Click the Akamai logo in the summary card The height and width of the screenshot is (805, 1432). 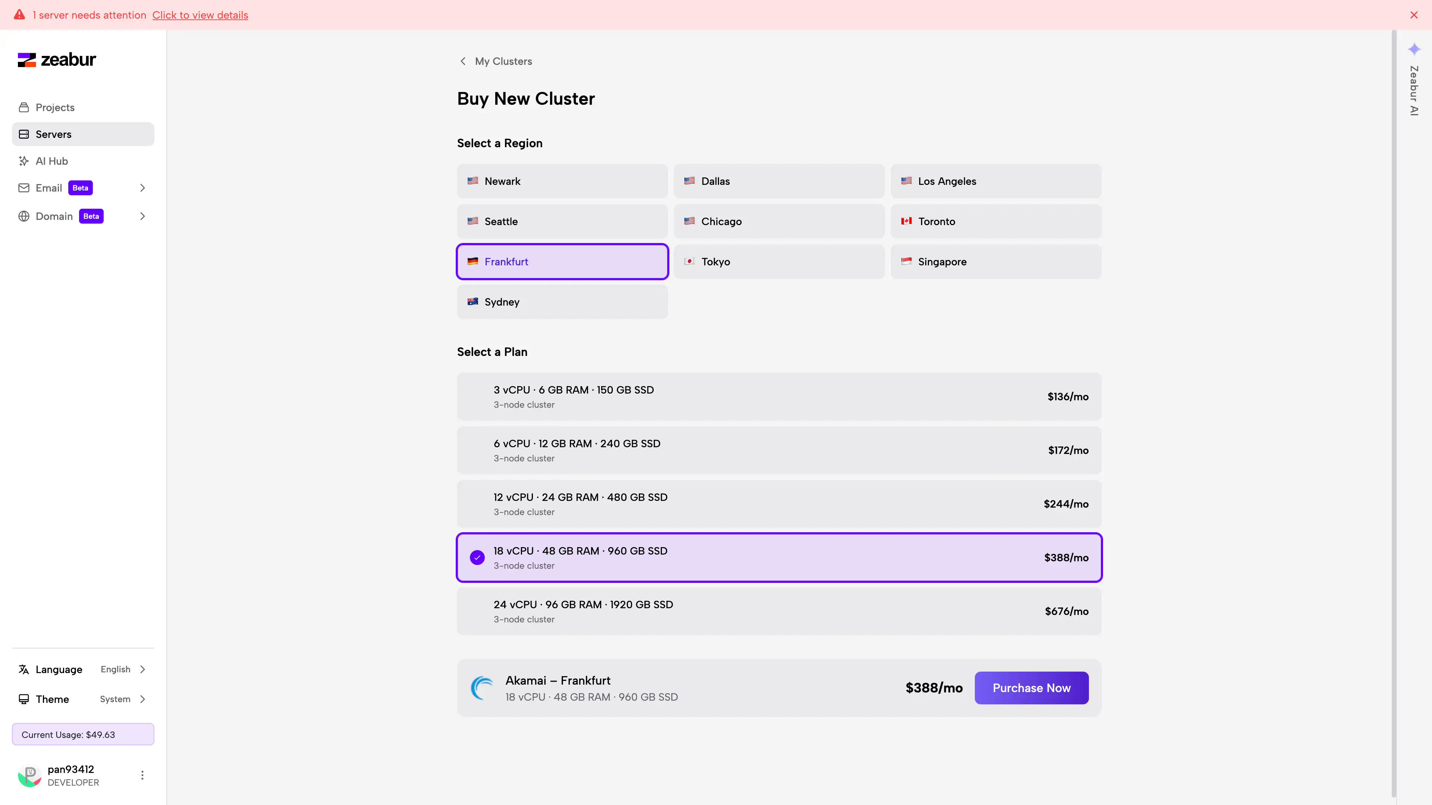click(482, 687)
